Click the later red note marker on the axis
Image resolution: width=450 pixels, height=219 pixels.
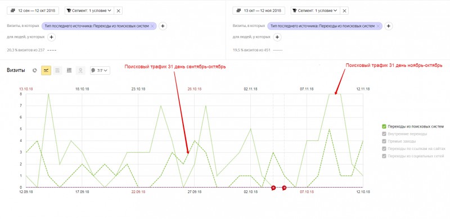(x=284, y=188)
